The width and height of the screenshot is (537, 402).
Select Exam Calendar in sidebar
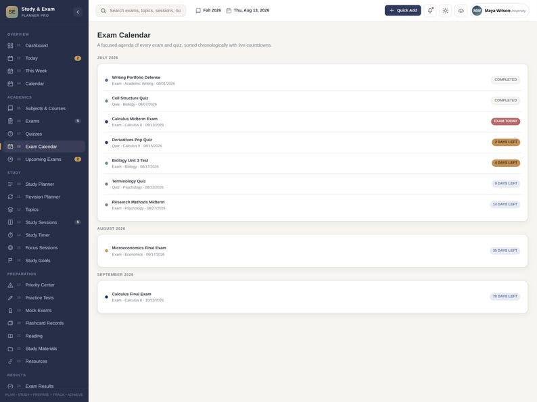pyautogui.click(x=44, y=147)
